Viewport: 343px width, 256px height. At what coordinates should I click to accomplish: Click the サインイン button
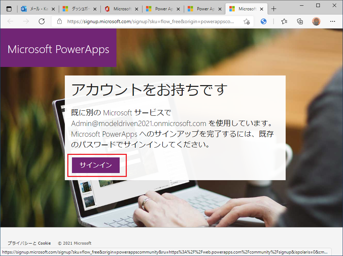(95, 165)
